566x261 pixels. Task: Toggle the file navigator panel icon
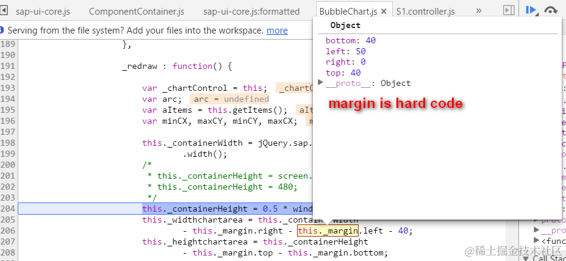(x=4, y=11)
